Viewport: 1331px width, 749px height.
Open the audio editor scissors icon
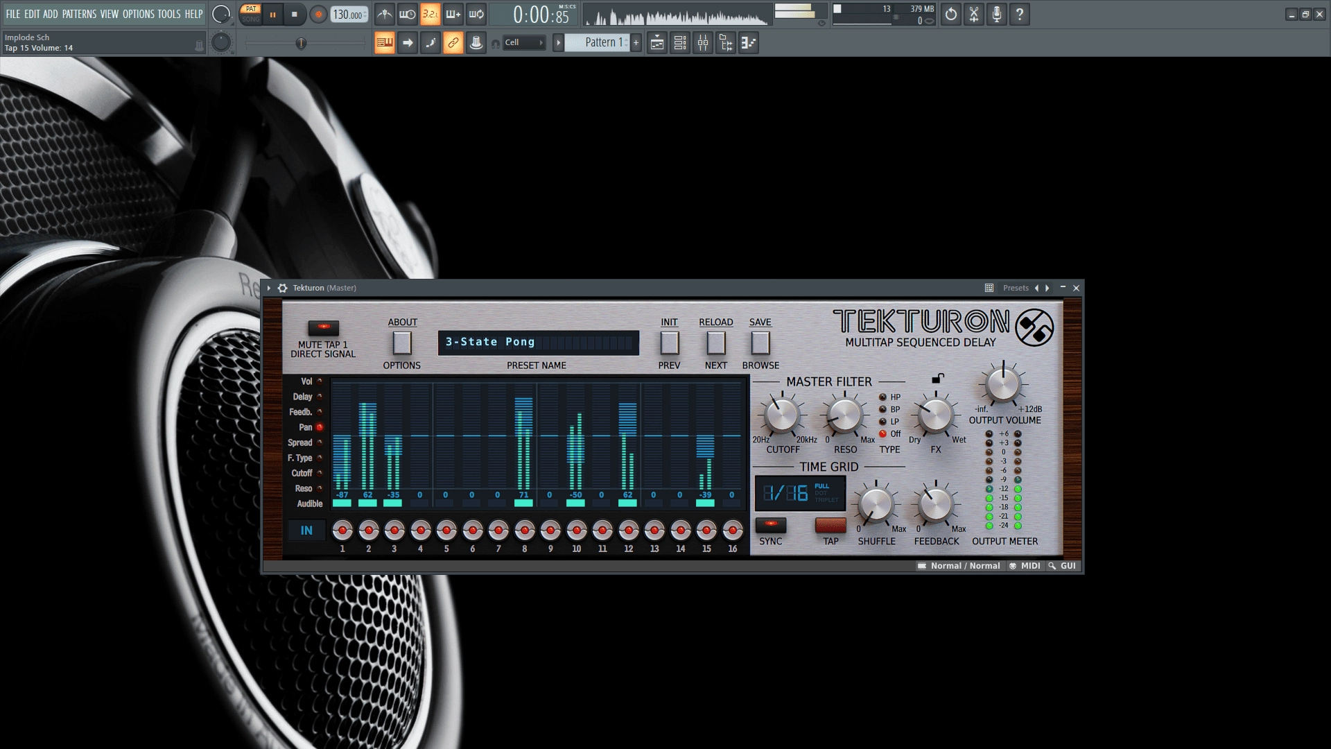pyautogui.click(x=974, y=14)
